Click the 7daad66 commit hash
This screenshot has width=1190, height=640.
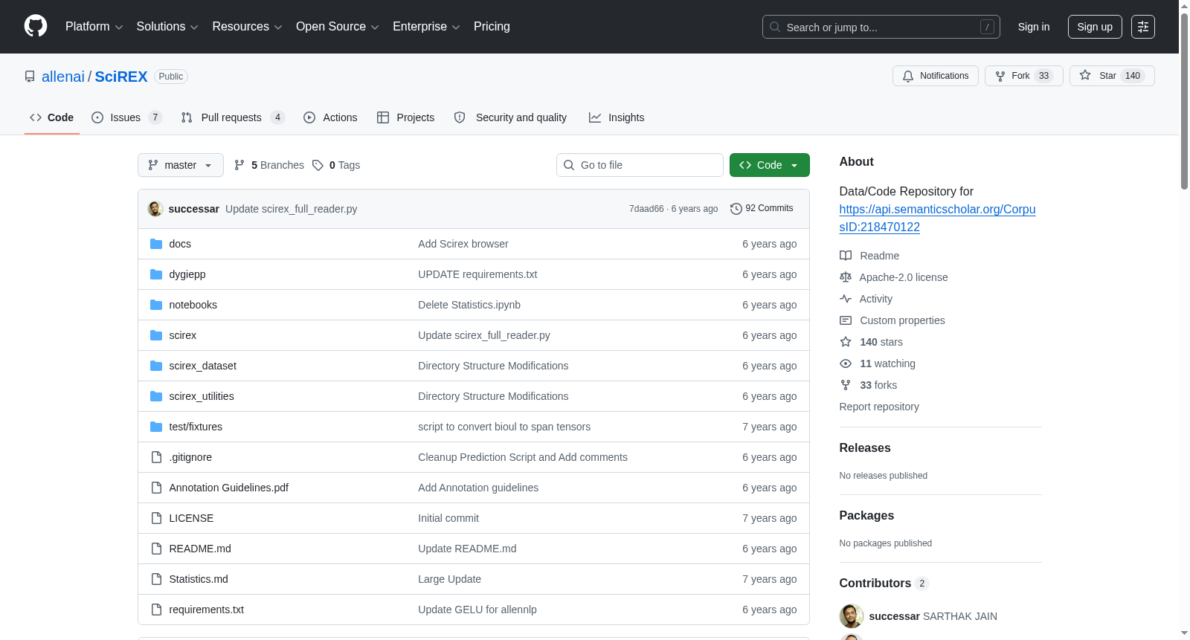click(x=646, y=209)
